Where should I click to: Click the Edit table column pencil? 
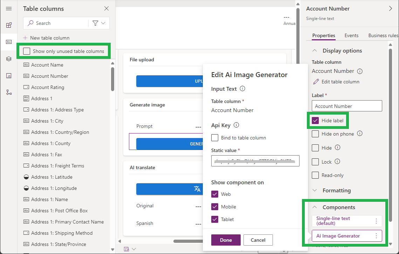316,82
